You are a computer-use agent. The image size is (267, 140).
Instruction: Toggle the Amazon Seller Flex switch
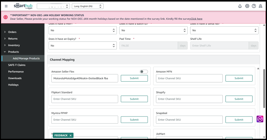coord(144,72)
